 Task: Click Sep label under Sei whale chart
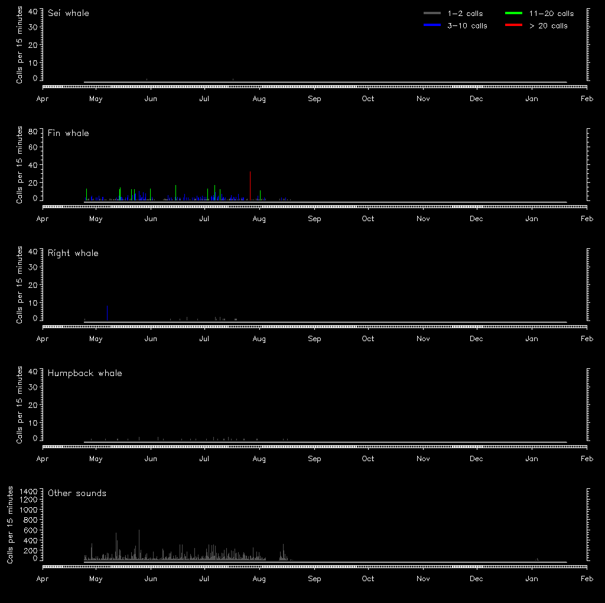[314, 99]
